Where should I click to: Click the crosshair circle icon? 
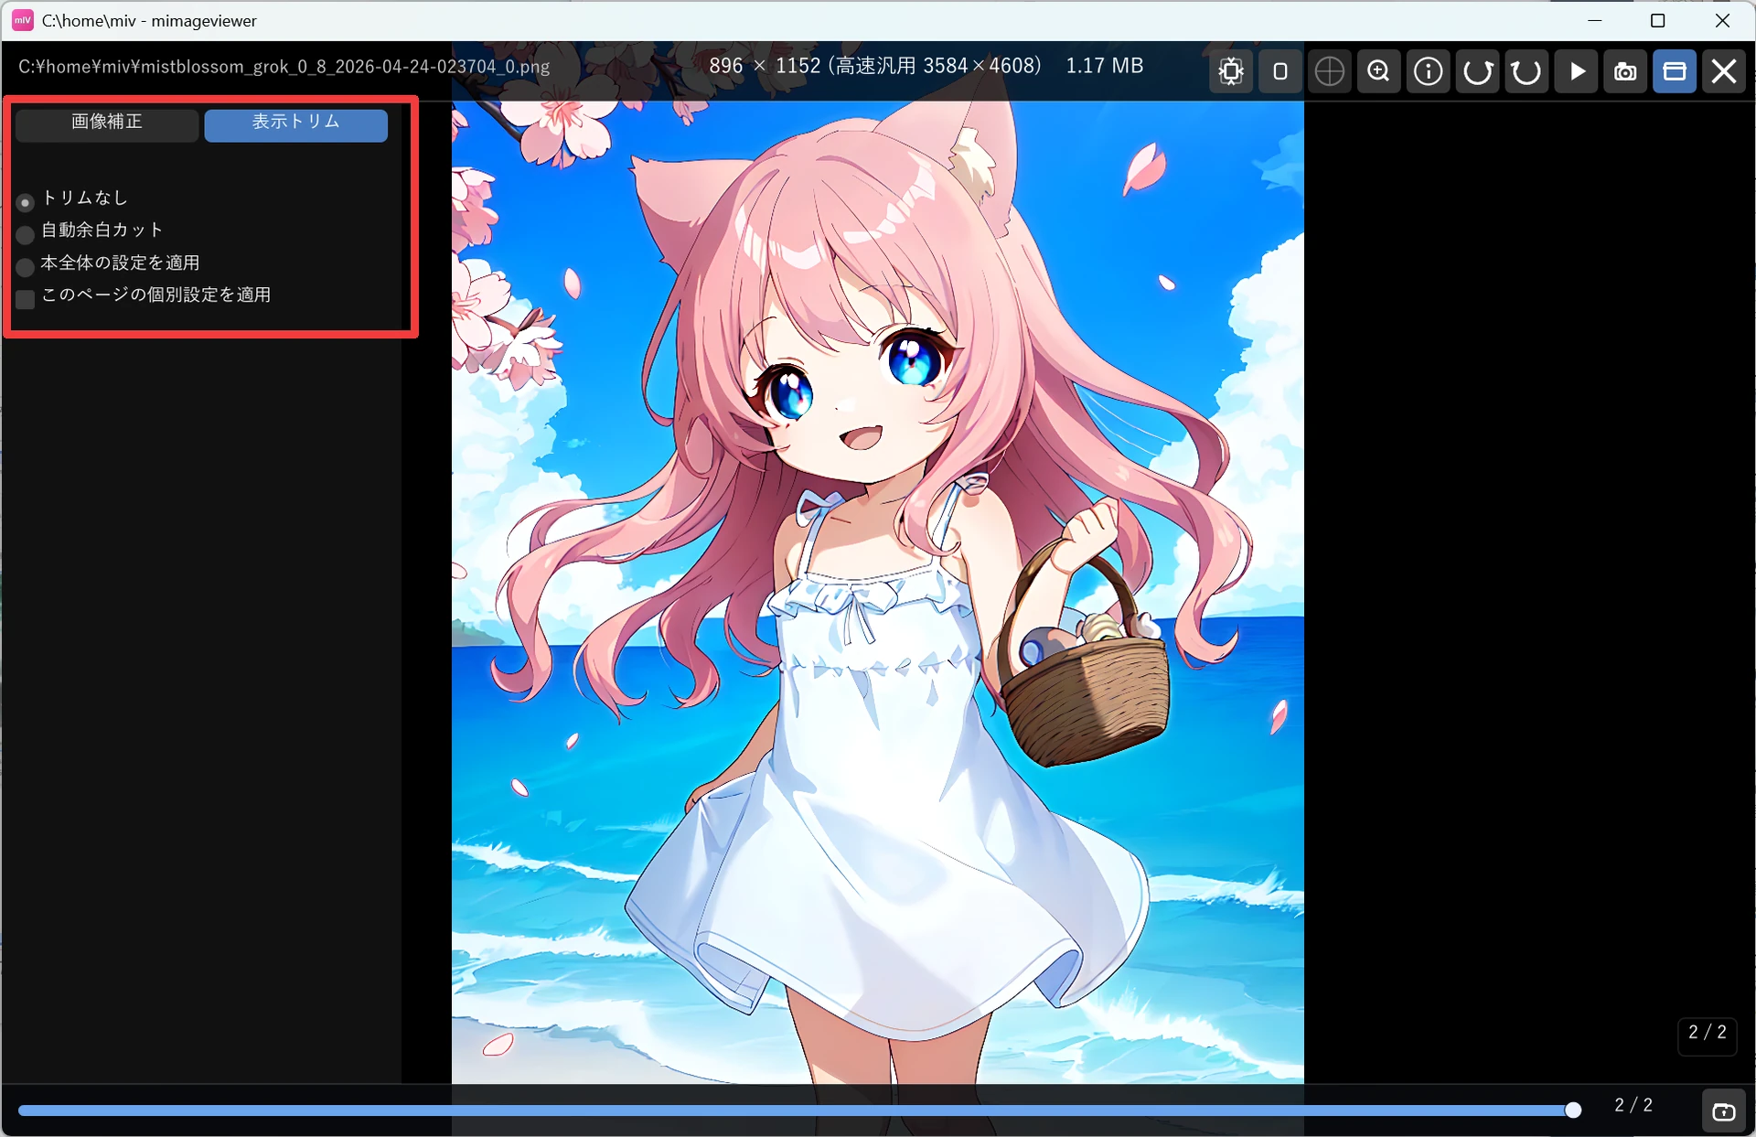point(1330,71)
